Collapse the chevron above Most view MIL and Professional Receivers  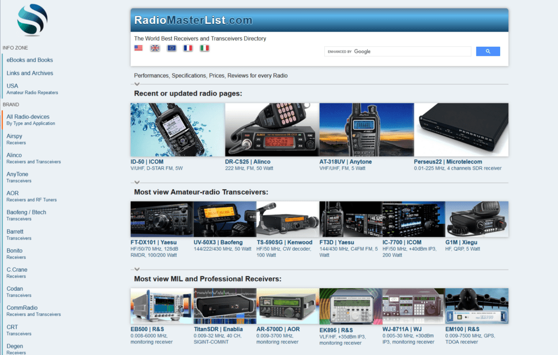(x=137, y=269)
